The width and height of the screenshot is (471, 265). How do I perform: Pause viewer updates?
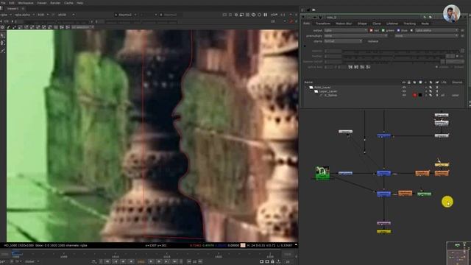click(x=266, y=15)
